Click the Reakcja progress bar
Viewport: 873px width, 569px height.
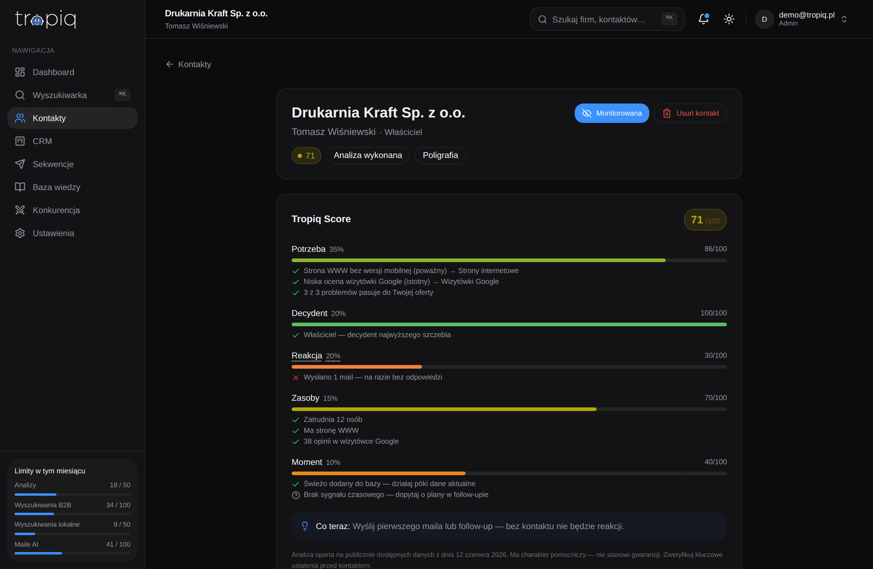tap(509, 367)
